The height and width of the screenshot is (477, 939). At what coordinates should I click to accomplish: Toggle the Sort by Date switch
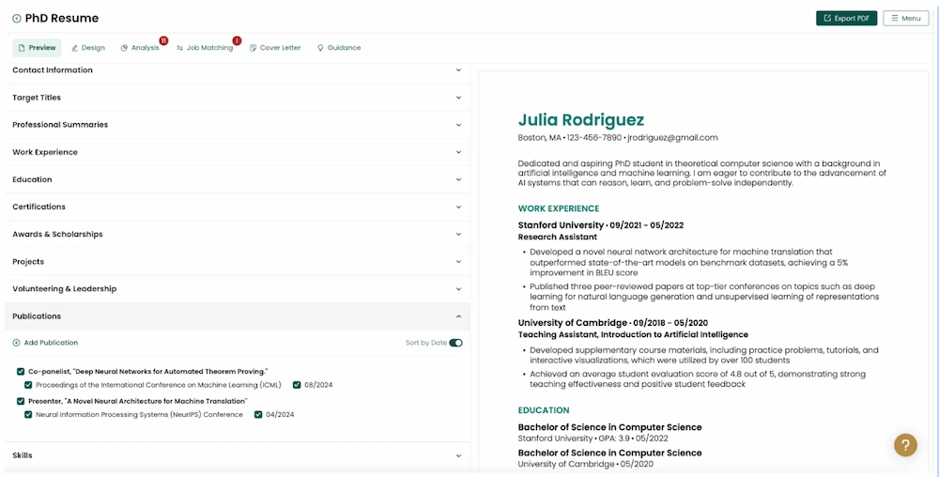455,343
